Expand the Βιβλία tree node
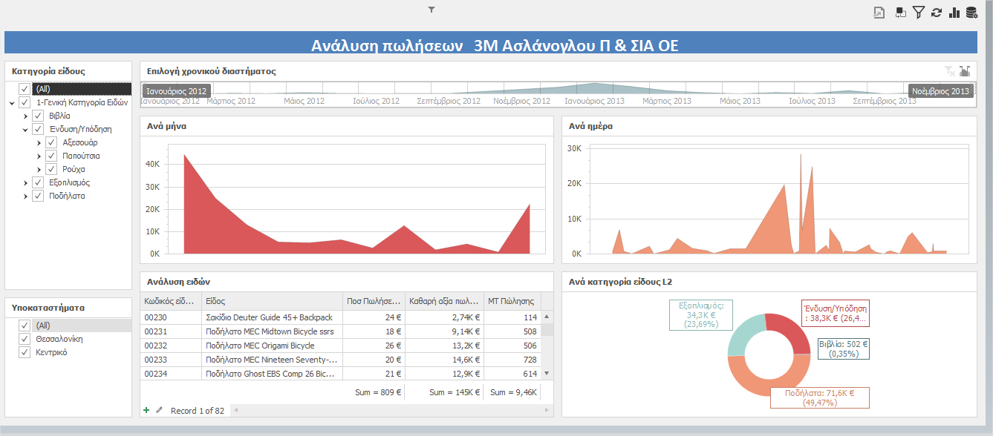The height and width of the screenshot is (436, 993). (x=25, y=116)
